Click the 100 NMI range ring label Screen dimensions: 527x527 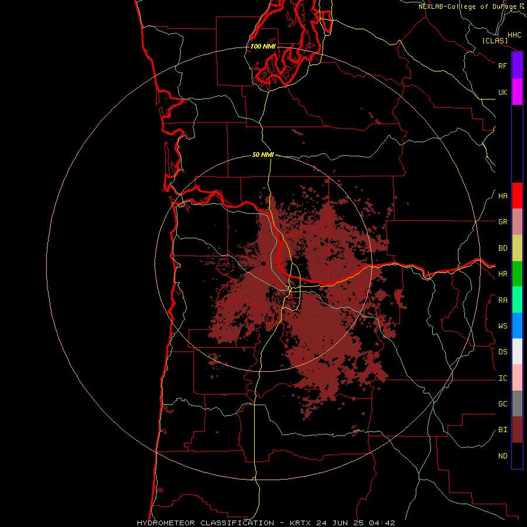pyautogui.click(x=263, y=46)
